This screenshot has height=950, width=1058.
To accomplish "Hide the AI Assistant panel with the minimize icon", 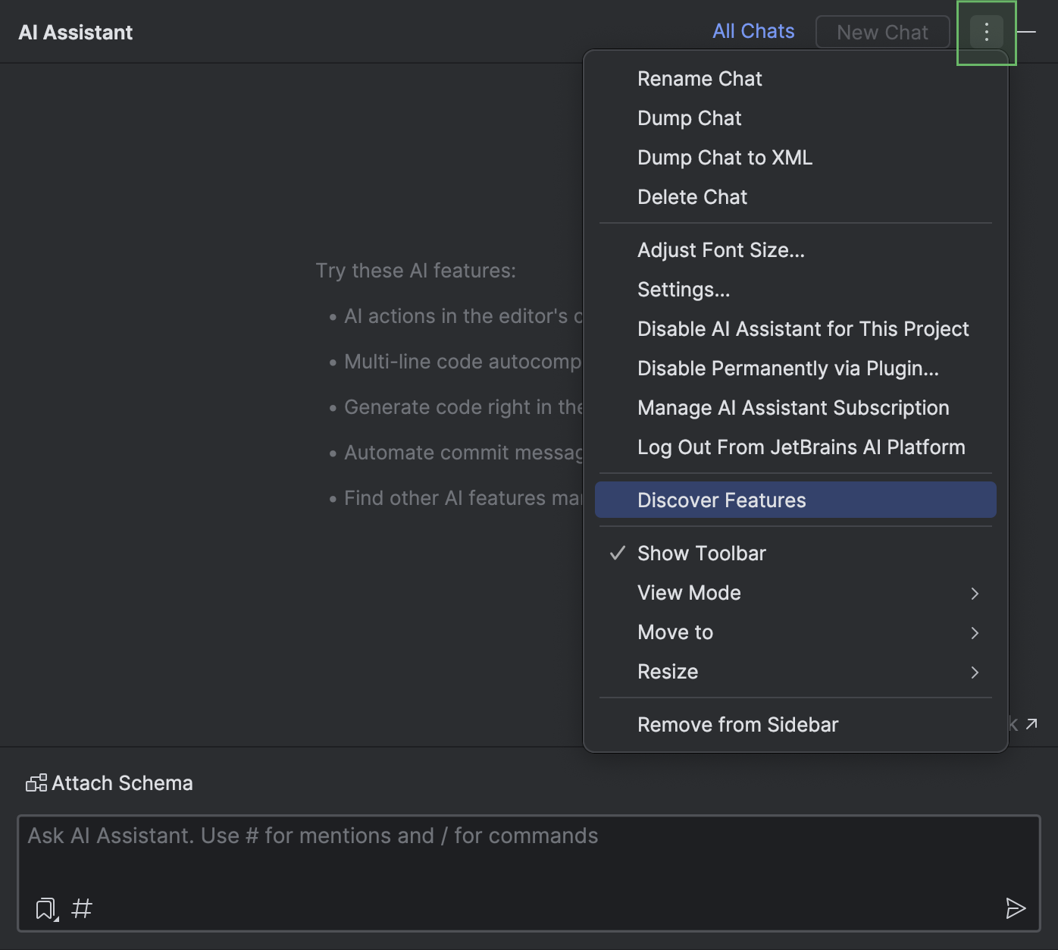I will click(x=1027, y=32).
